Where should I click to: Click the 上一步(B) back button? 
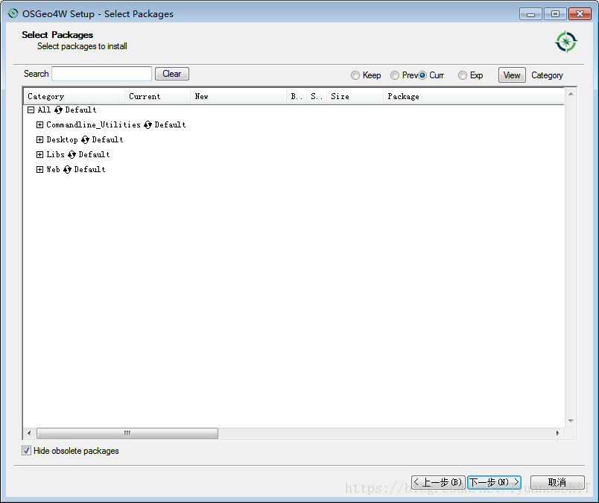(x=438, y=482)
